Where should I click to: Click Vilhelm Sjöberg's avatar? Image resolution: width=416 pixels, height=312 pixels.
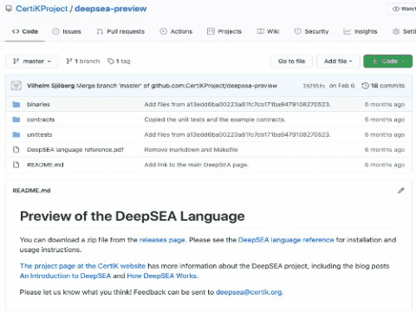(16, 86)
